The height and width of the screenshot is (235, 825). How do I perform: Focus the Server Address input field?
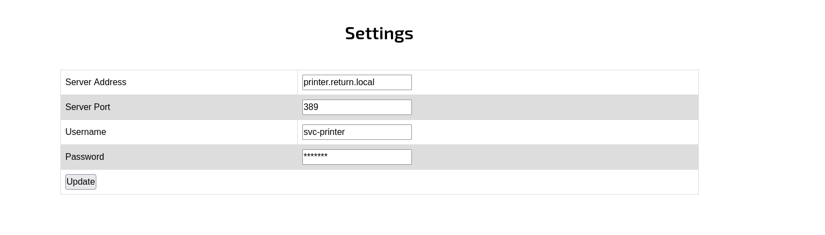pos(357,82)
